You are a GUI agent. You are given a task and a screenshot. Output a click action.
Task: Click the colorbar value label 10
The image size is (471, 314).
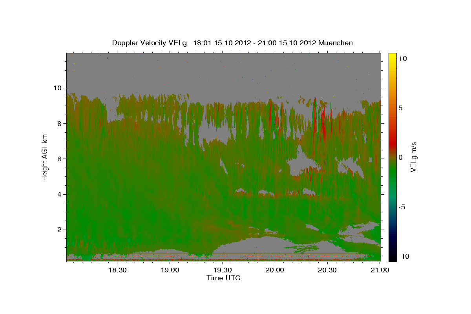point(402,58)
